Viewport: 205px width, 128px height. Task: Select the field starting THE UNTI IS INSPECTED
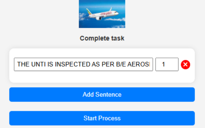pyautogui.click(x=83, y=64)
